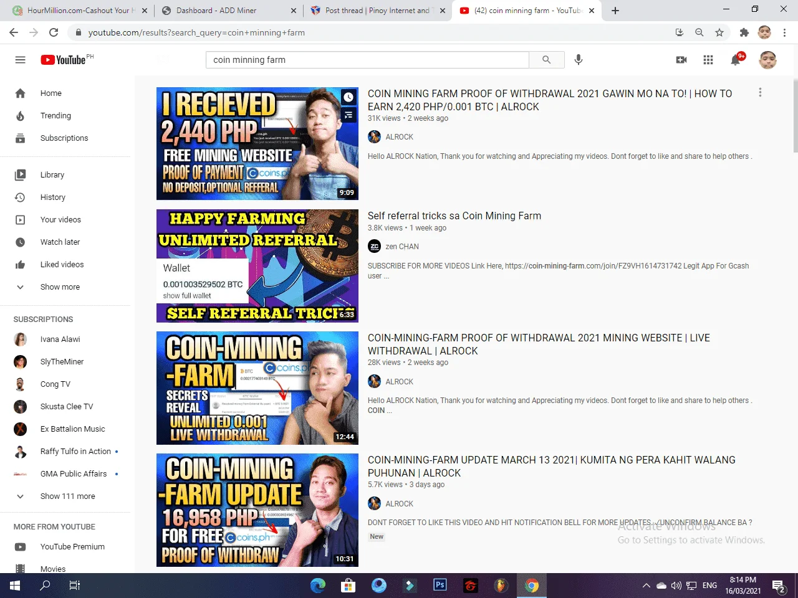Open the Create video camera icon
Screen dimensions: 798x598
coord(681,60)
